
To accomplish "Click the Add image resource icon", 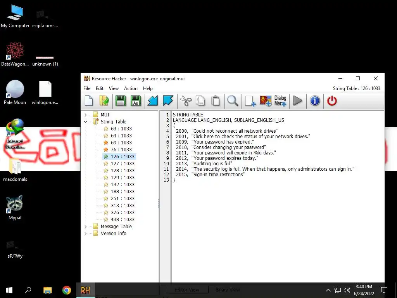I will (x=265, y=101).
